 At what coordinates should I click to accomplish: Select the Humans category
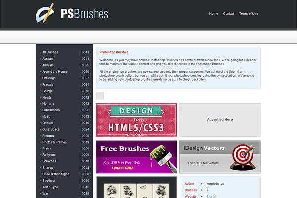tap(49, 104)
